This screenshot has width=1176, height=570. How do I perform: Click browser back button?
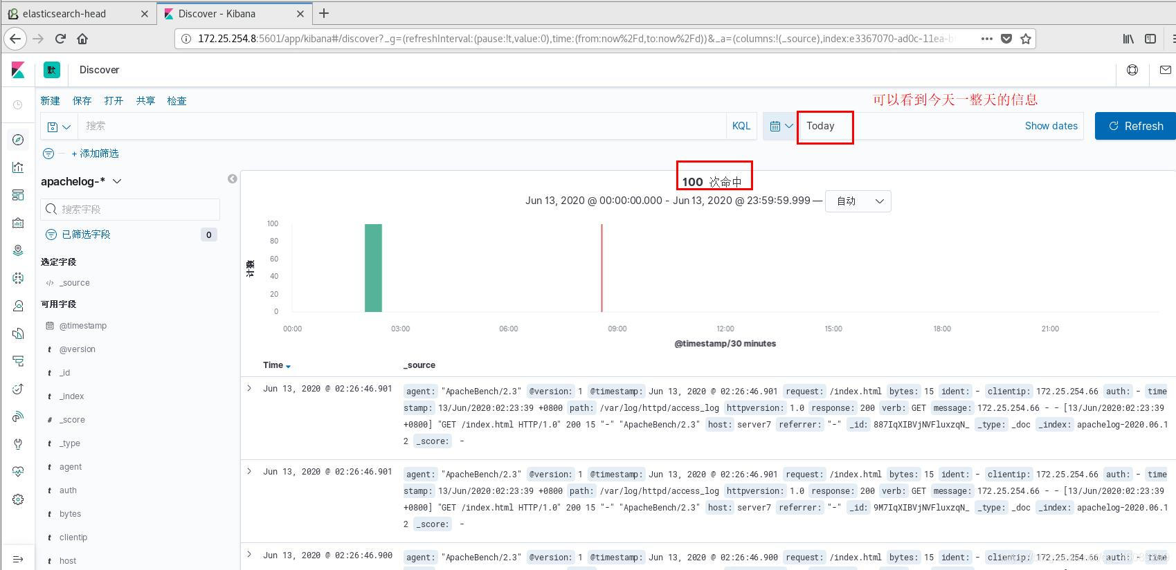coord(15,39)
